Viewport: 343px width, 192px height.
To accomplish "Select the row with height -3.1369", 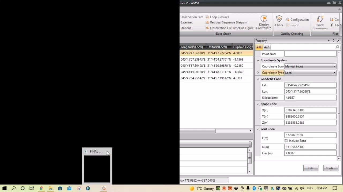I will [x=216, y=59].
